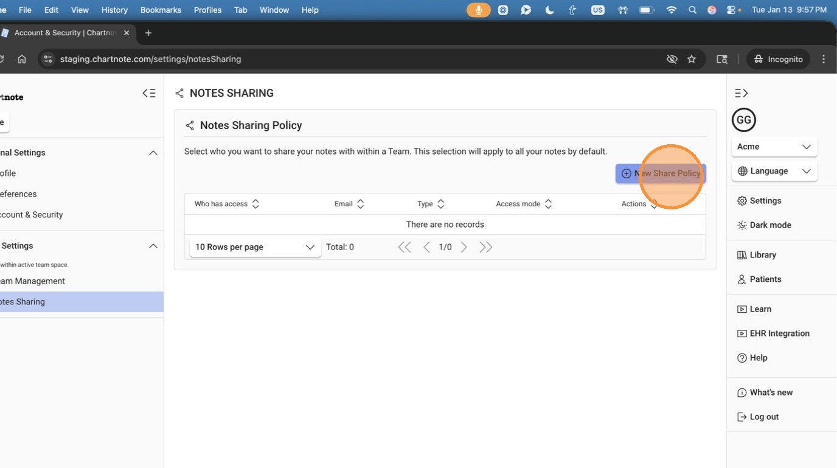Viewport: 837px width, 468px height.
Task: Open the Language dropdown
Action: (774, 171)
